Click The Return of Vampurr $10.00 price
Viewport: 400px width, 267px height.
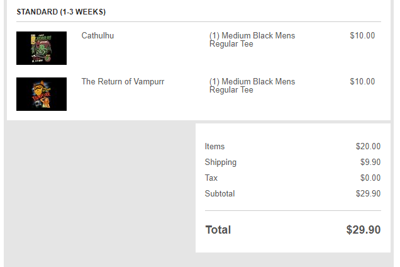coord(362,81)
